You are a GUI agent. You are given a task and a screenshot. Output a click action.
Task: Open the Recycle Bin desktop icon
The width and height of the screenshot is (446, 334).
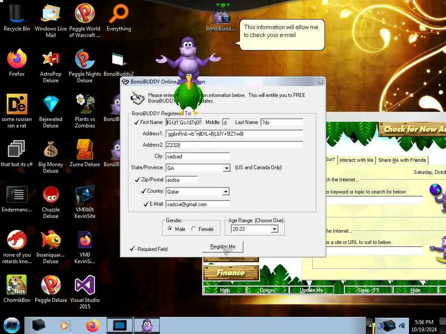point(17,17)
